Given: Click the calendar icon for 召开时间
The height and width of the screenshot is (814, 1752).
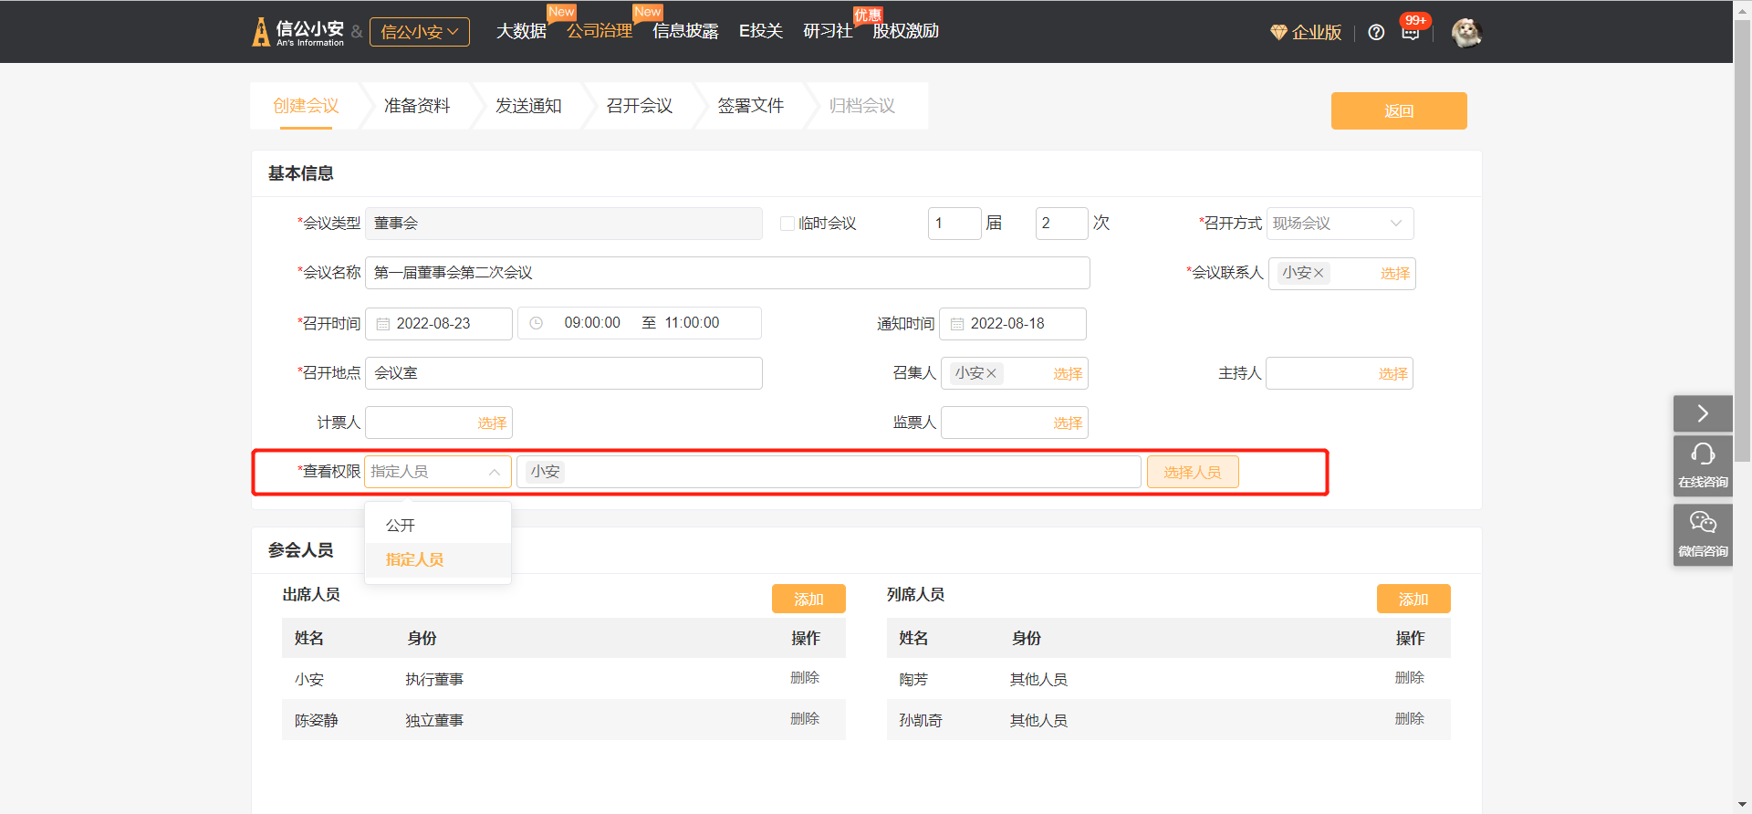Looking at the screenshot, I should click(383, 324).
